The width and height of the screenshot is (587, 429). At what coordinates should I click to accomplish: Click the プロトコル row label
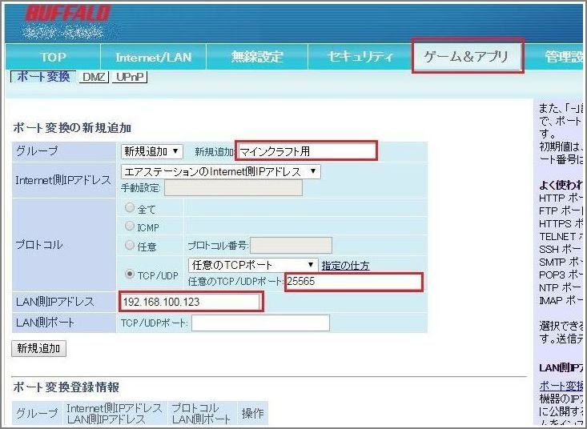pos(39,245)
